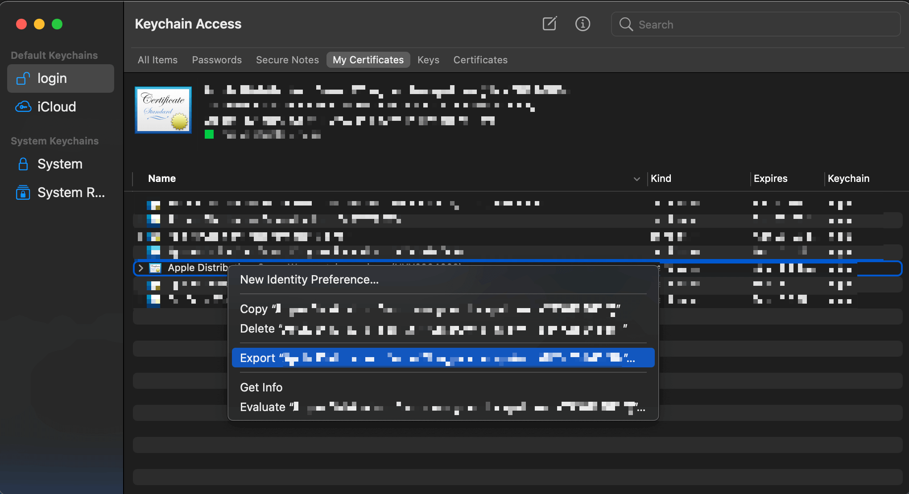Sort by the Expires column header
The width and height of the screenshot is (909, 494).
770,179
